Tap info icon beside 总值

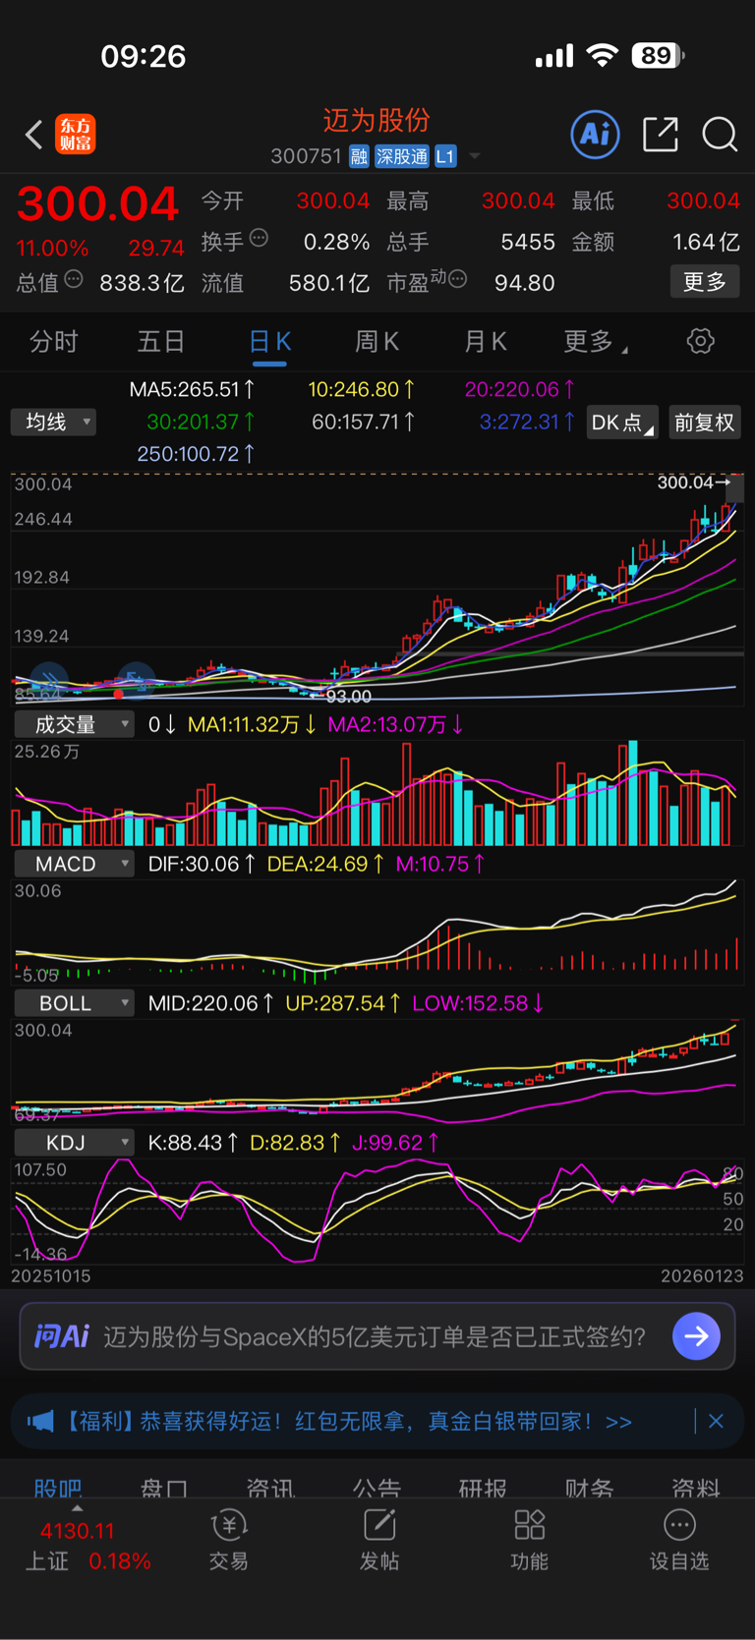point(74,280)
